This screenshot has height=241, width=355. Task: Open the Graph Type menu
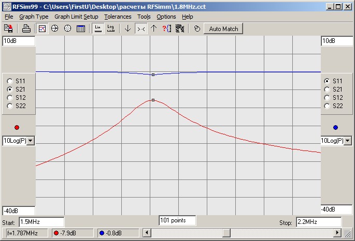coord(34,17)
